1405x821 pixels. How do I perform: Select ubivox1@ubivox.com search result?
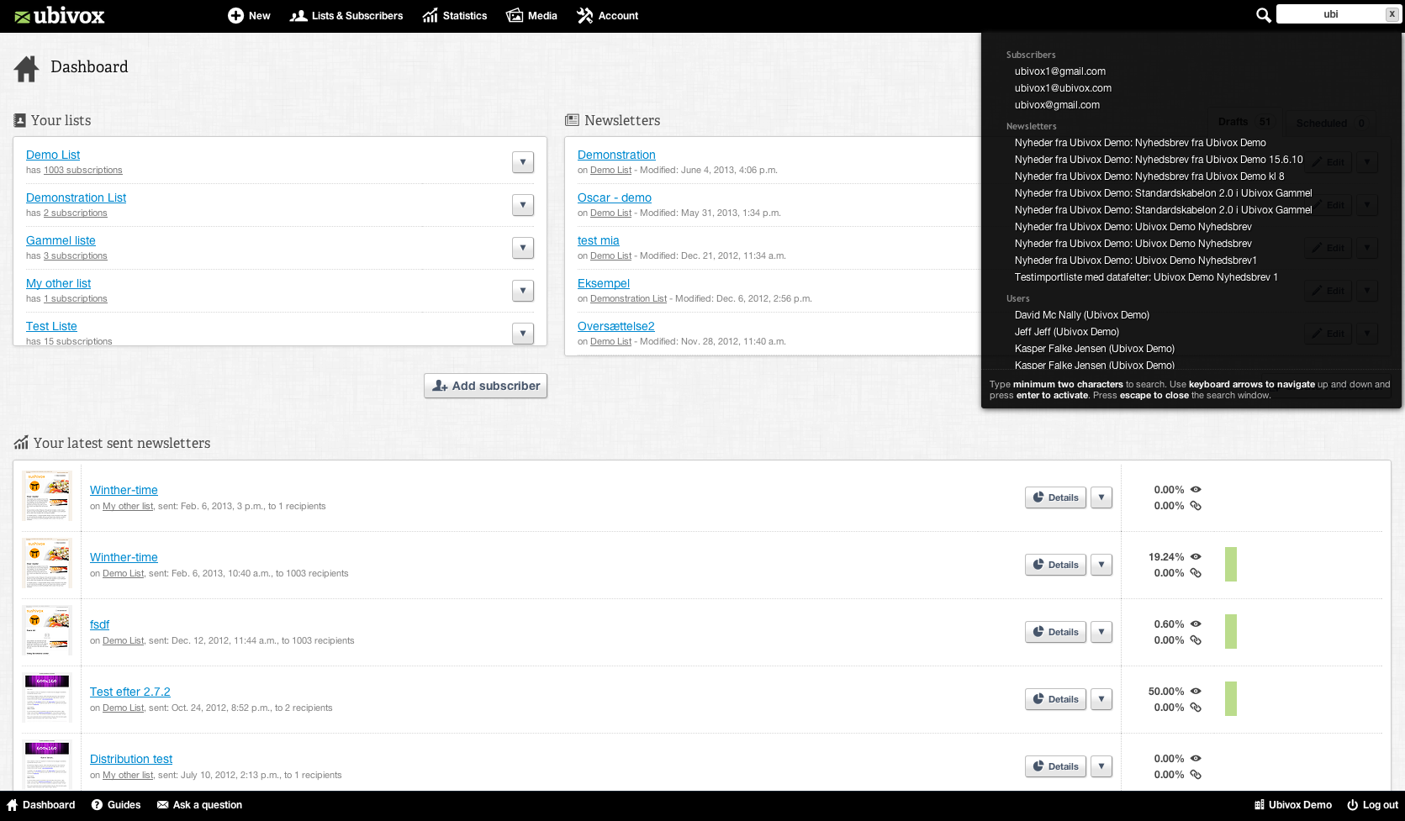1063,88
